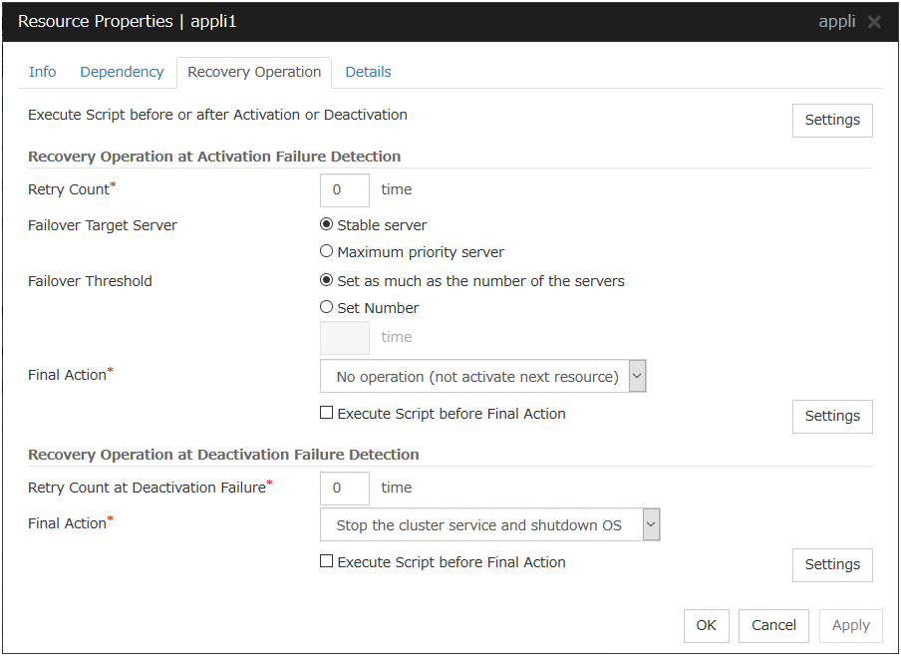The image size is (901, 656).
Task: Click the disabled Failover Threshold number field
Action: tap(345, 337)
